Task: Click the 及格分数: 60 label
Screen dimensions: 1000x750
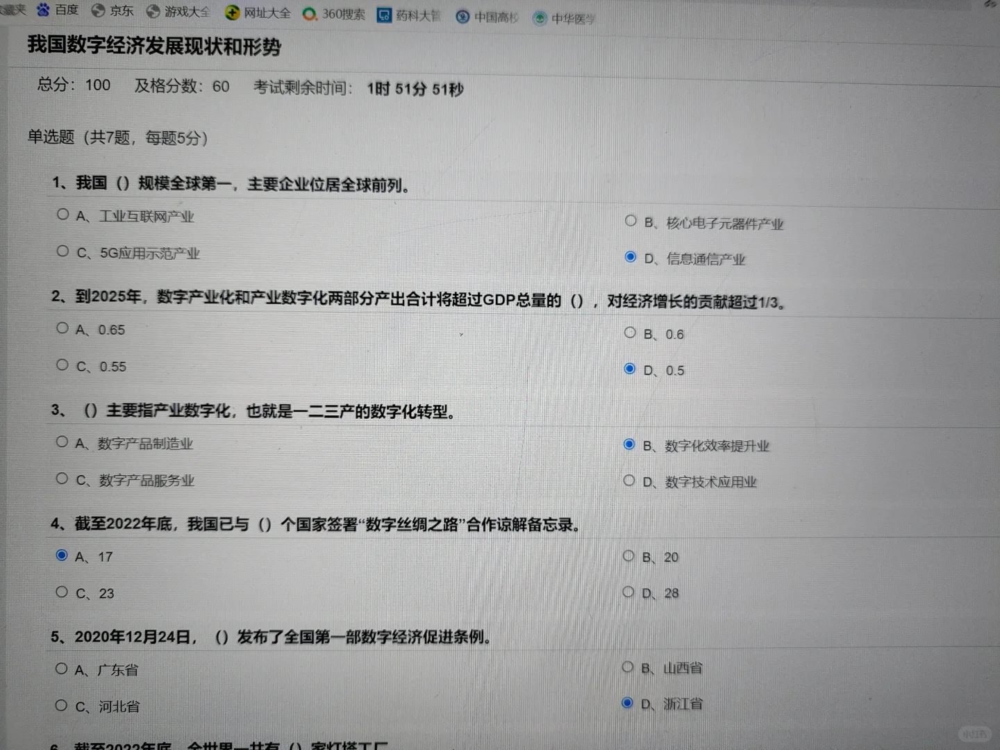Action: (182, 86)
